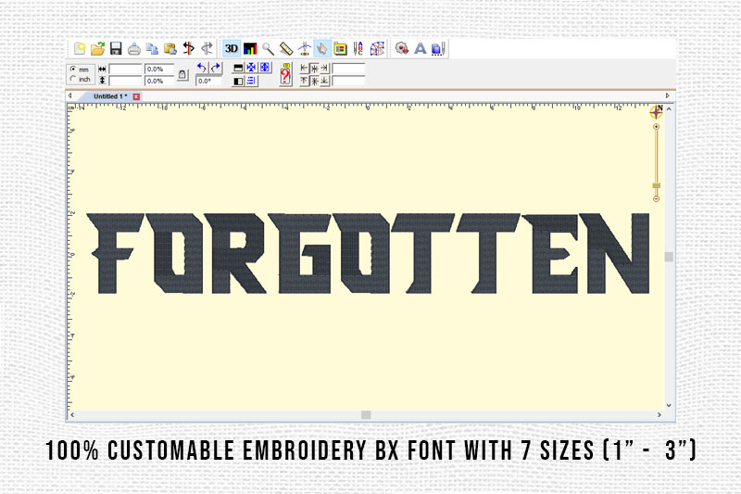Click the merge stitch file icon
The image size is (741, 494).
click(402, 49)
